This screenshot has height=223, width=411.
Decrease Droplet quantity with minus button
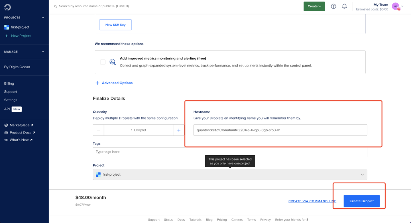coord(98,130)
